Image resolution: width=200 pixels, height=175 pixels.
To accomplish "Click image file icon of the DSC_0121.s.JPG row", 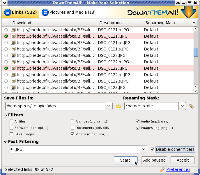I will click(x=13, y=49).
